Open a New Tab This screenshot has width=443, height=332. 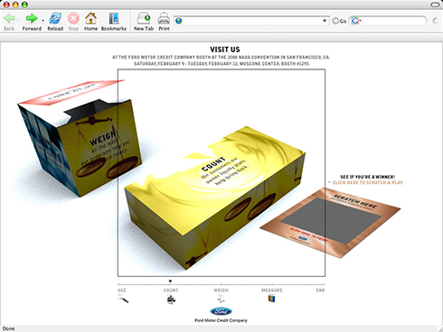tap(144, 22)
